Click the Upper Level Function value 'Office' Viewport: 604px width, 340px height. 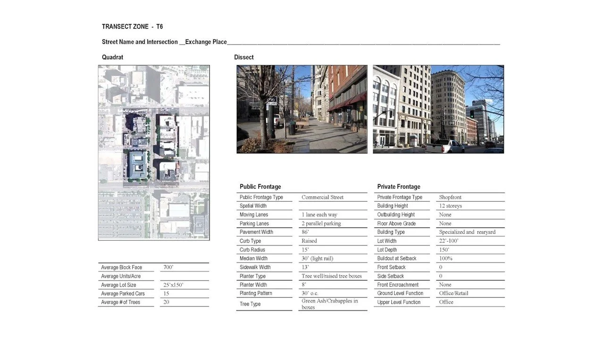click(446, 302)
